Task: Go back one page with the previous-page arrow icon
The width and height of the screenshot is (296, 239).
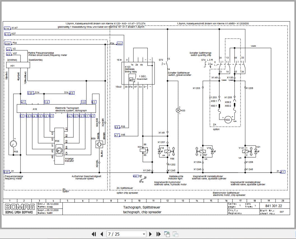Action: [x=101, y=234]
